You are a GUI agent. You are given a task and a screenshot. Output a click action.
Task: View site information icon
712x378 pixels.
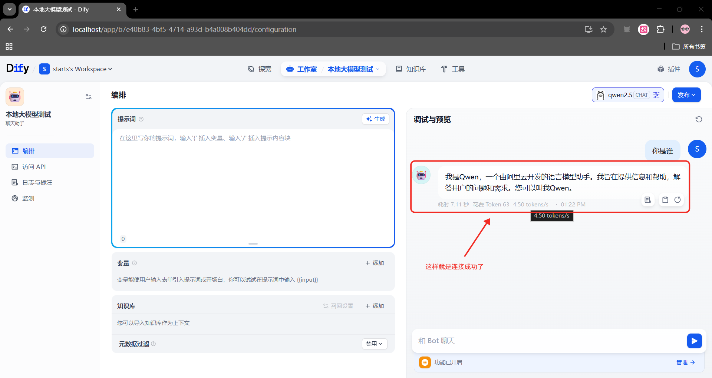coord(64,29)
